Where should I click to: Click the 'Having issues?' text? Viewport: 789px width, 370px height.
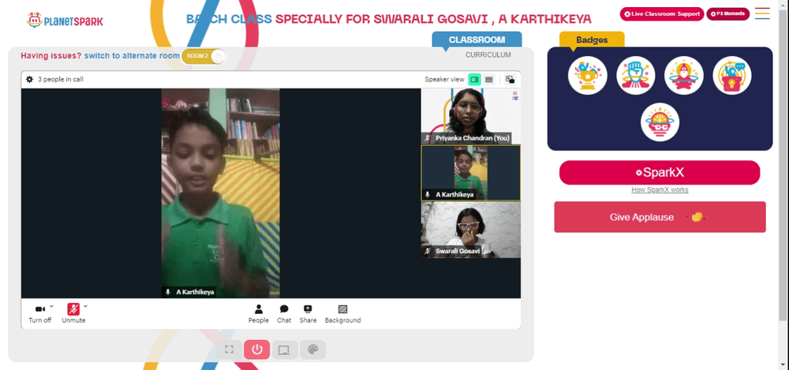pos(50,56)
